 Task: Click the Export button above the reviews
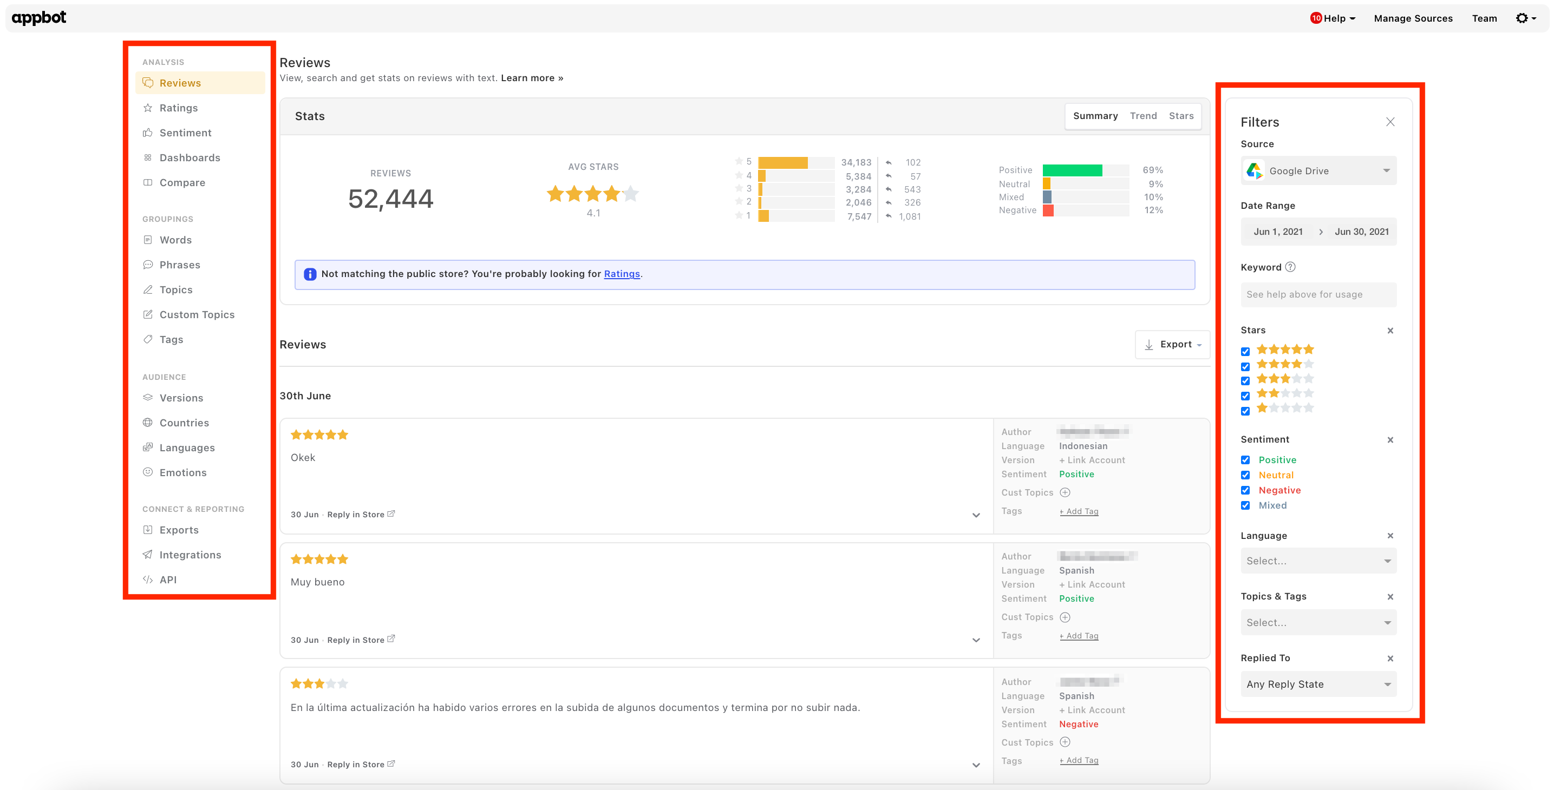1172,344
